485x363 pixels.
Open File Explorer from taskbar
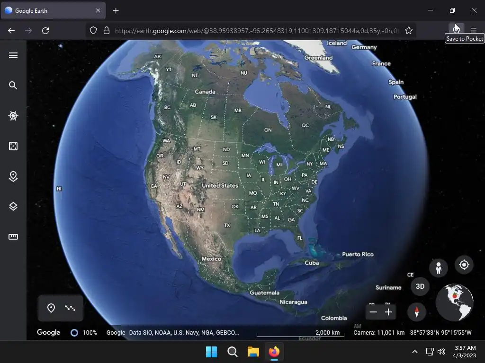(253, 352)
